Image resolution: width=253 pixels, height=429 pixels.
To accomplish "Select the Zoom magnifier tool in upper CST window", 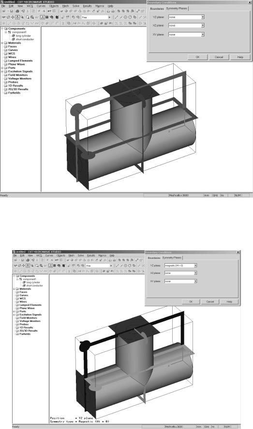I will tap(27, 17).
